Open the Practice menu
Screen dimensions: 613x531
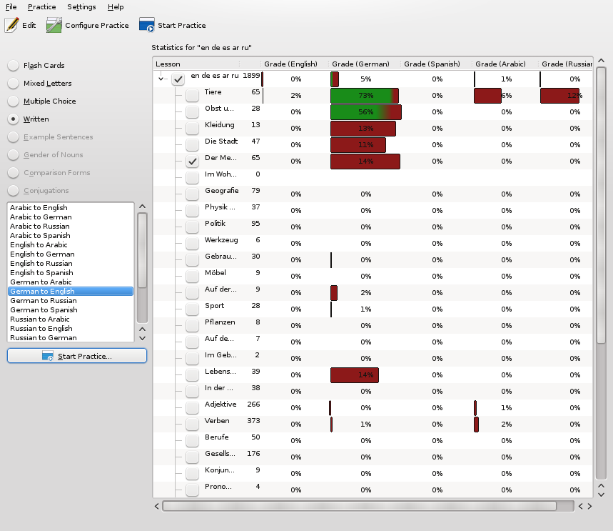pos(41,6)
